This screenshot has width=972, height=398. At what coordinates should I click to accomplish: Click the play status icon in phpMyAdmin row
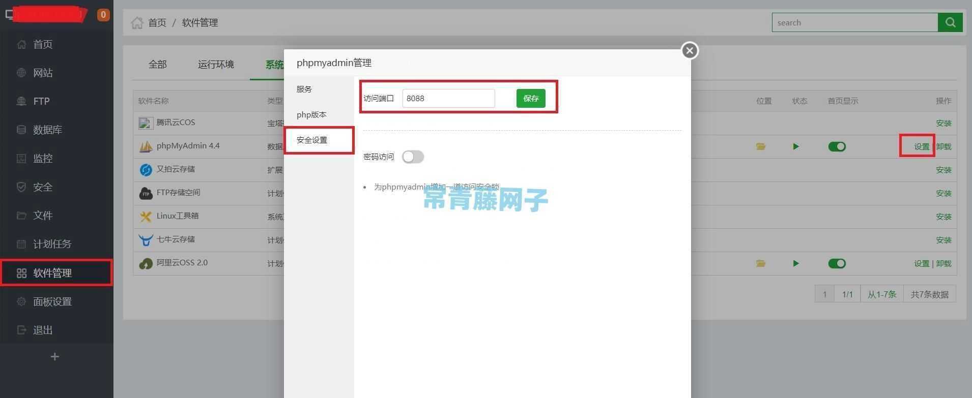tap(796, 146)
